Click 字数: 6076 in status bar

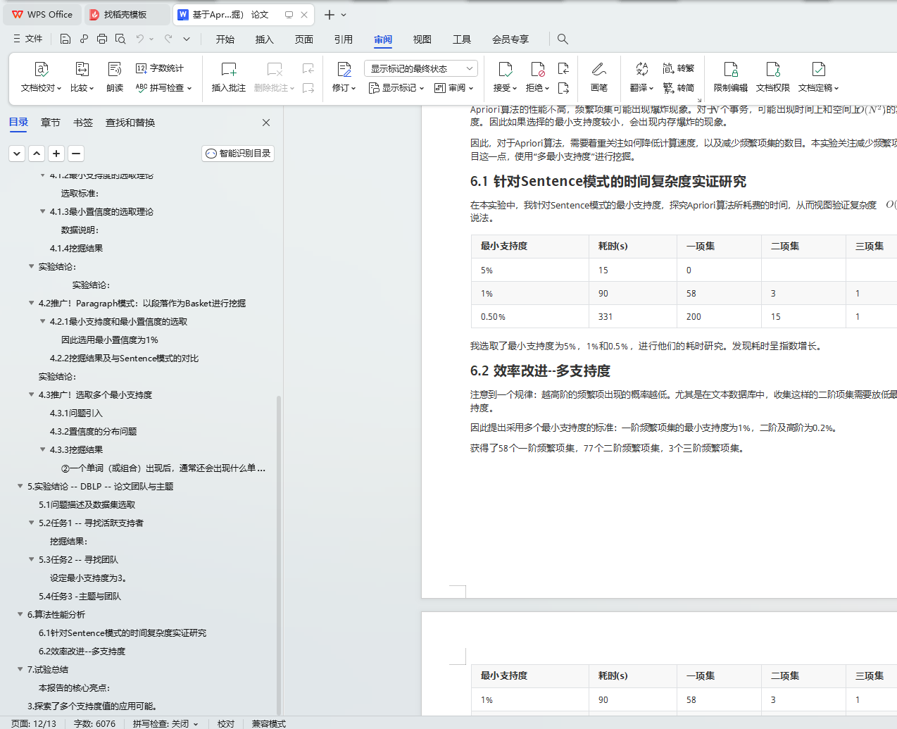[x=94, y=723]
